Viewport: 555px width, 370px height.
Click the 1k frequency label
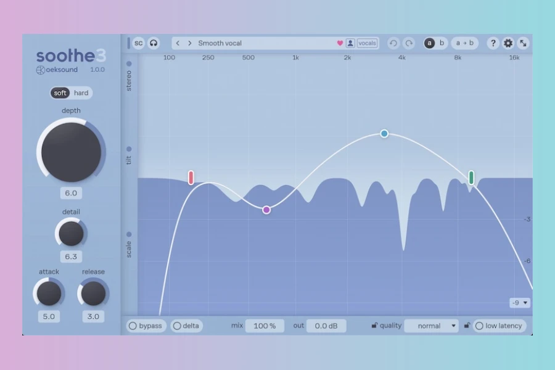pos(295,57)
